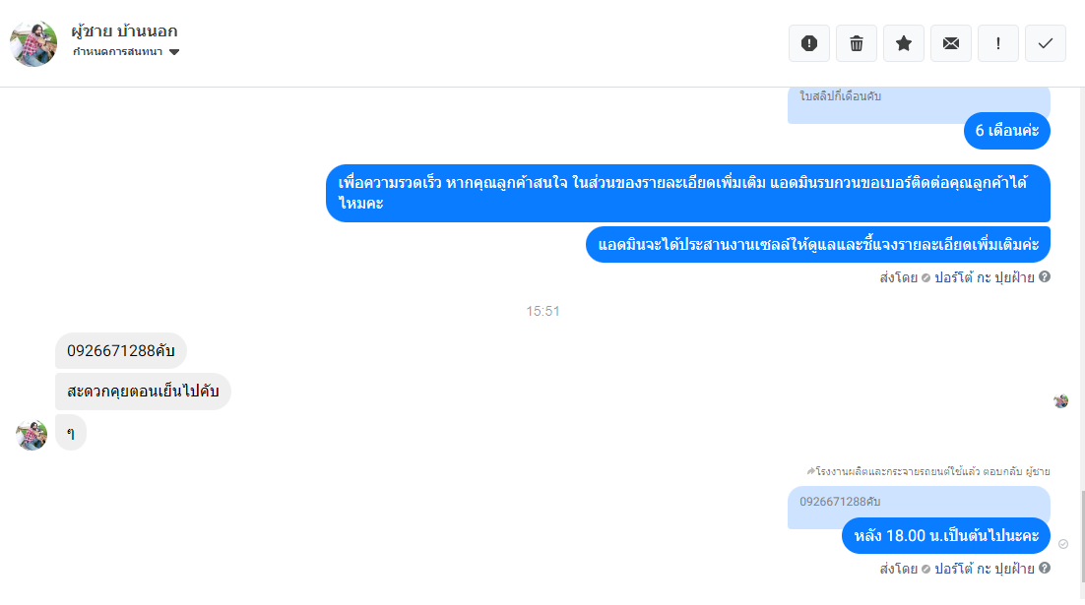
Task: Open customer profile picture in the header
Action: point(33,43)
